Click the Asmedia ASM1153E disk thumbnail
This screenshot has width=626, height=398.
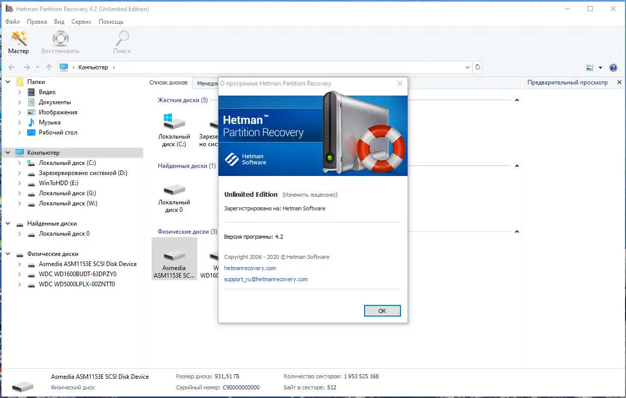[x=174, y=255]
